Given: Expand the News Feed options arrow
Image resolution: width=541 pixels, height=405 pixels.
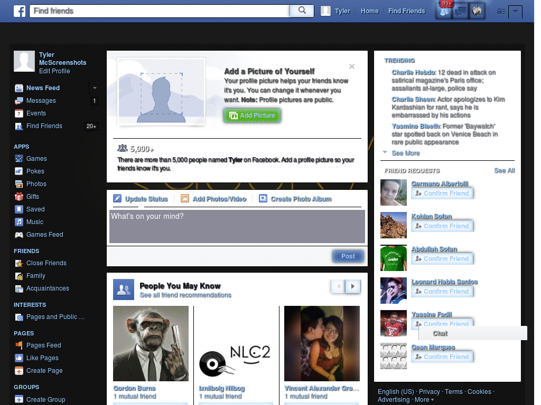Looking at the screenshot, I should (x=95, y=88).
